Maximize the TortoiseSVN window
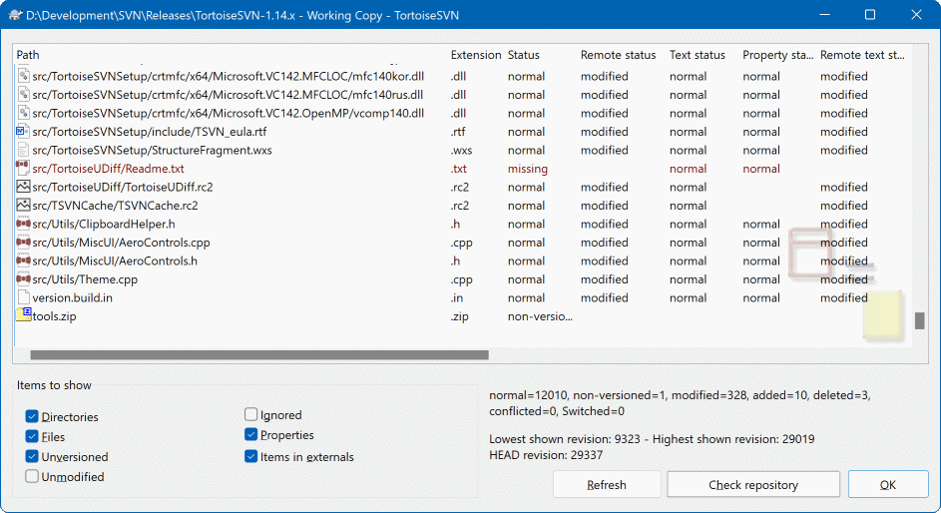This screenshot has width=941, height=513. [x=869, y=14]
